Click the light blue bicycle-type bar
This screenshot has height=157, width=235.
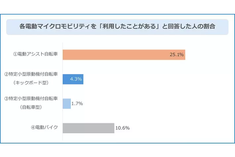[x=67, y=103]
